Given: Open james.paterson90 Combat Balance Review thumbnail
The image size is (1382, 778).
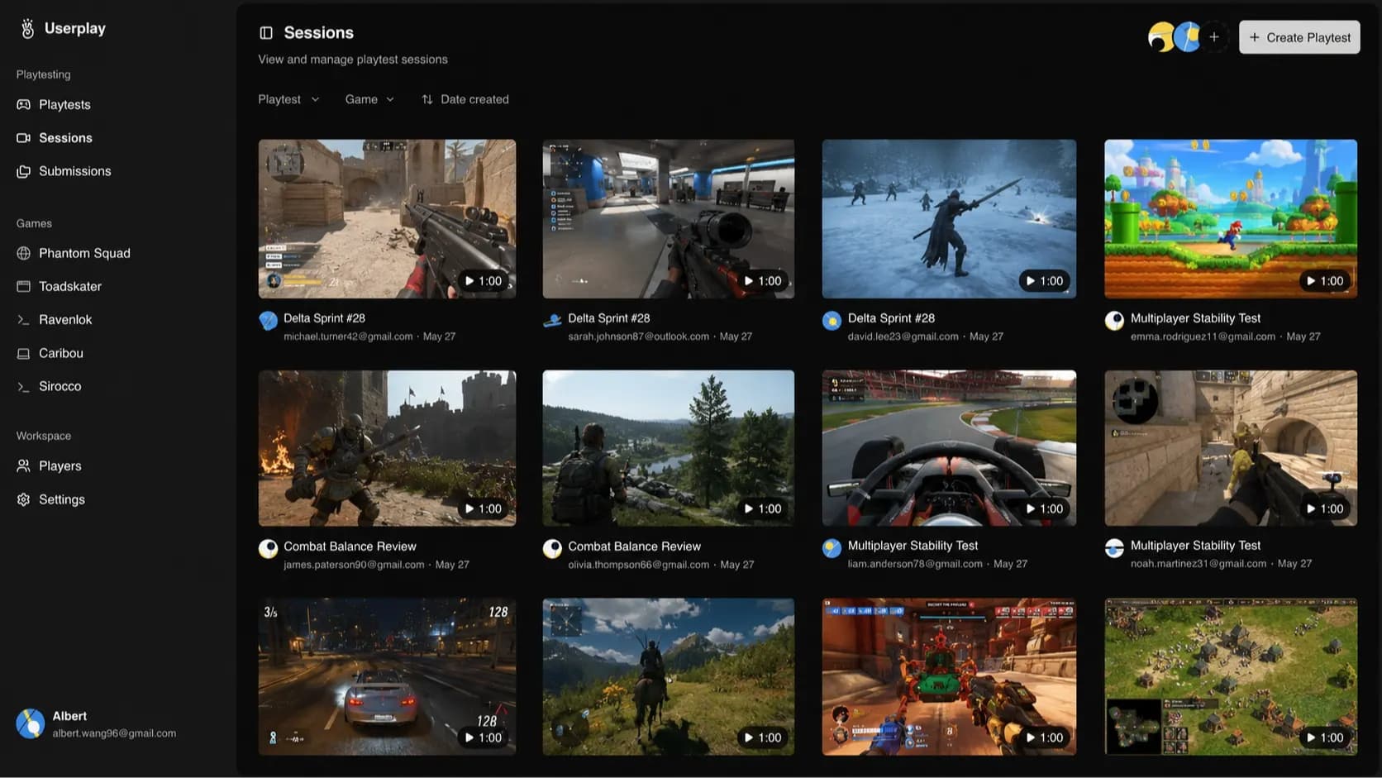Looking at the screenshot, I should (x=387, y=448).
